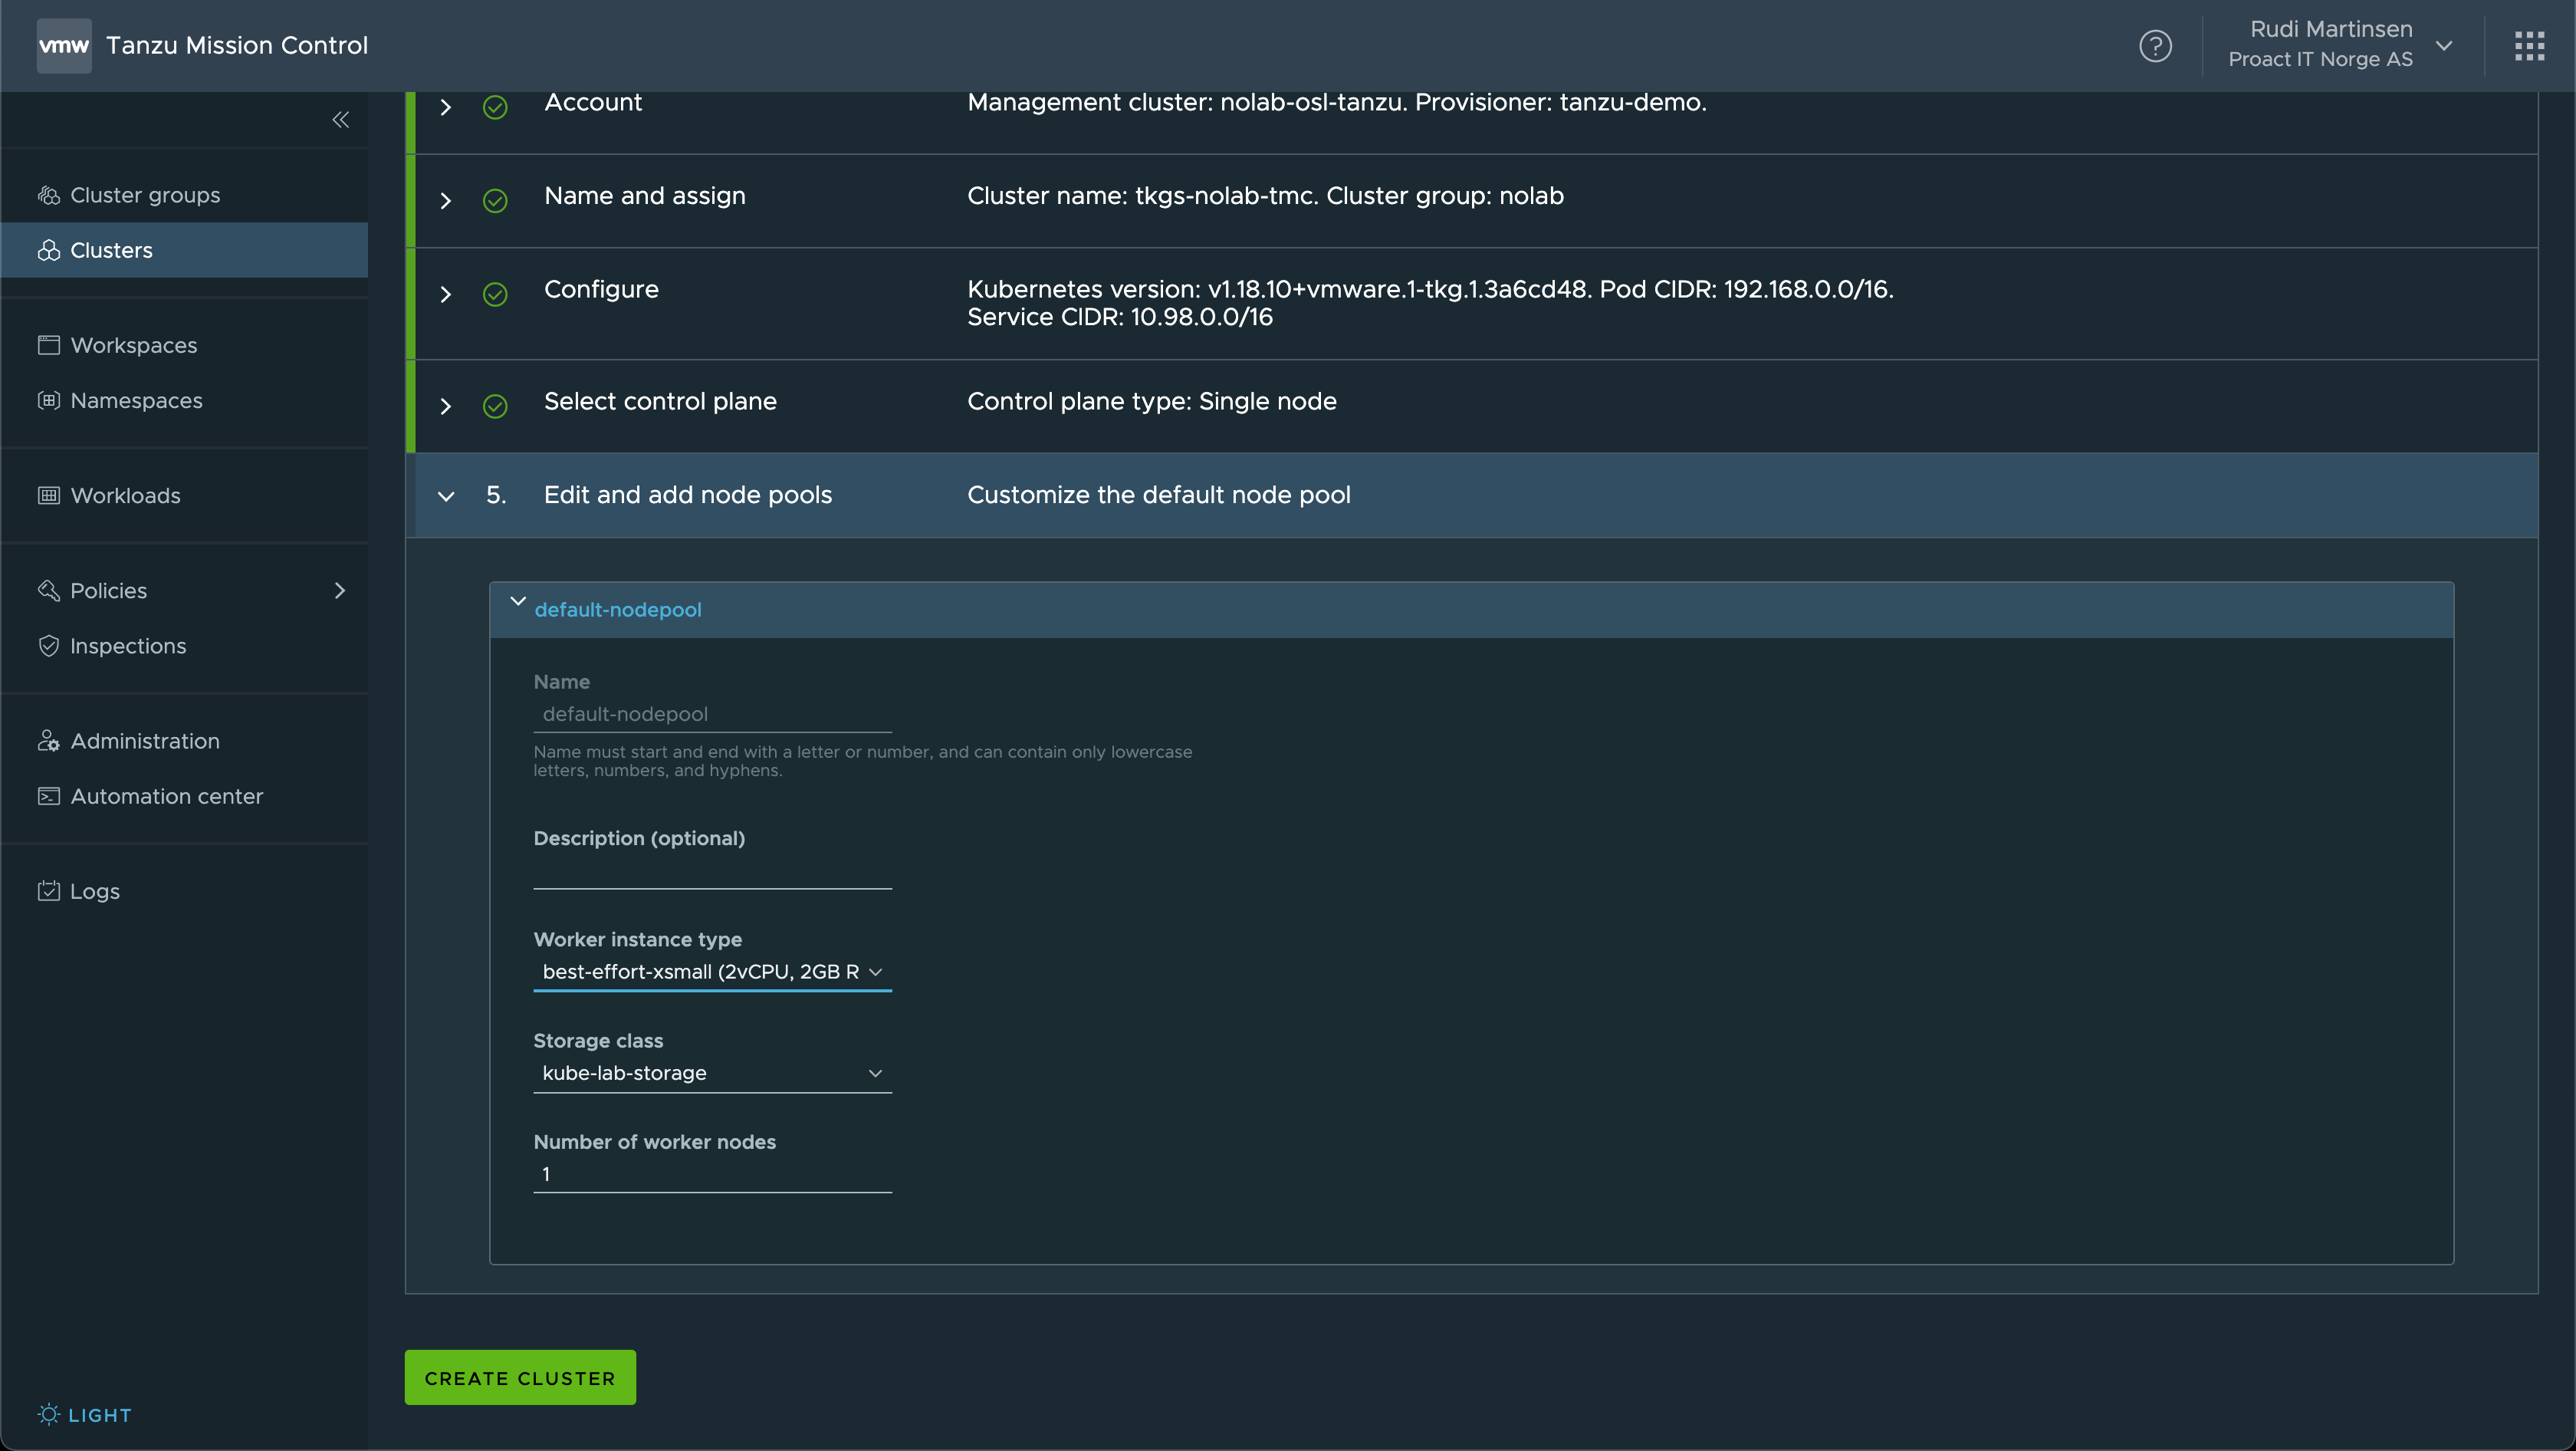Click the CREATE CLUSTER button
The width and height of the screenshot is (2576, 1451).
pyautogui.click(x=520, y=1377)
